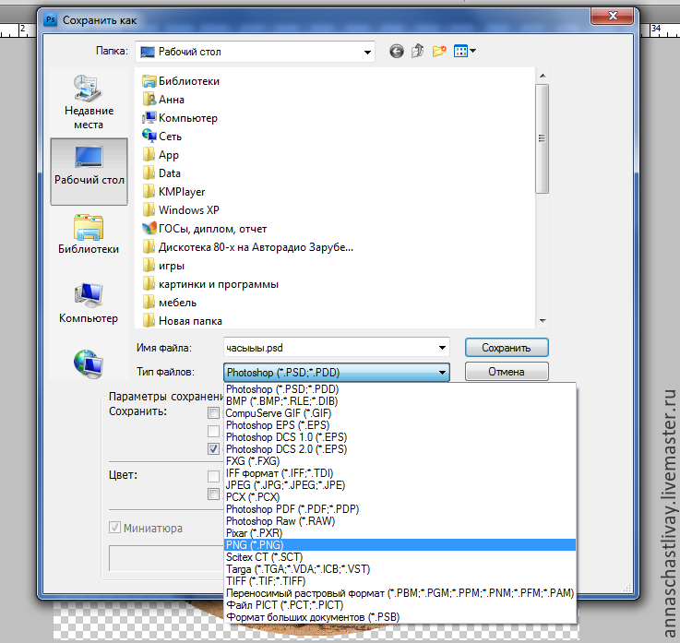The image size is (680, 643).
Task: Close the Сохранить как dialog
Action: [x=613, y=16]
